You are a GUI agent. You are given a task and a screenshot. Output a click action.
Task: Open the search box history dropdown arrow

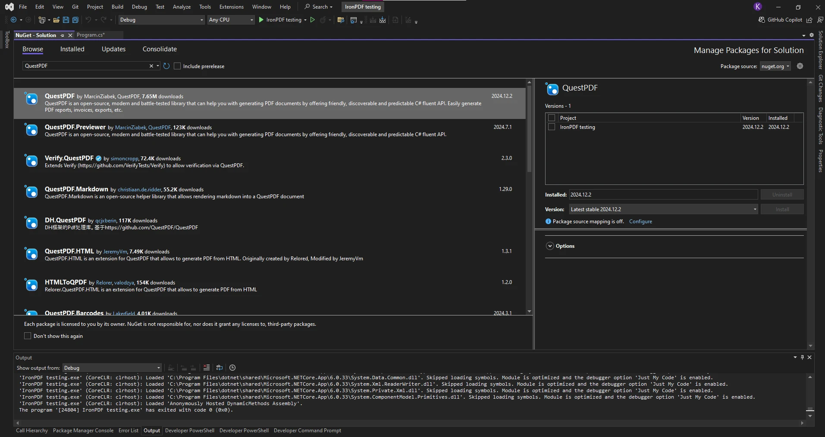click(x=158, y=66)
